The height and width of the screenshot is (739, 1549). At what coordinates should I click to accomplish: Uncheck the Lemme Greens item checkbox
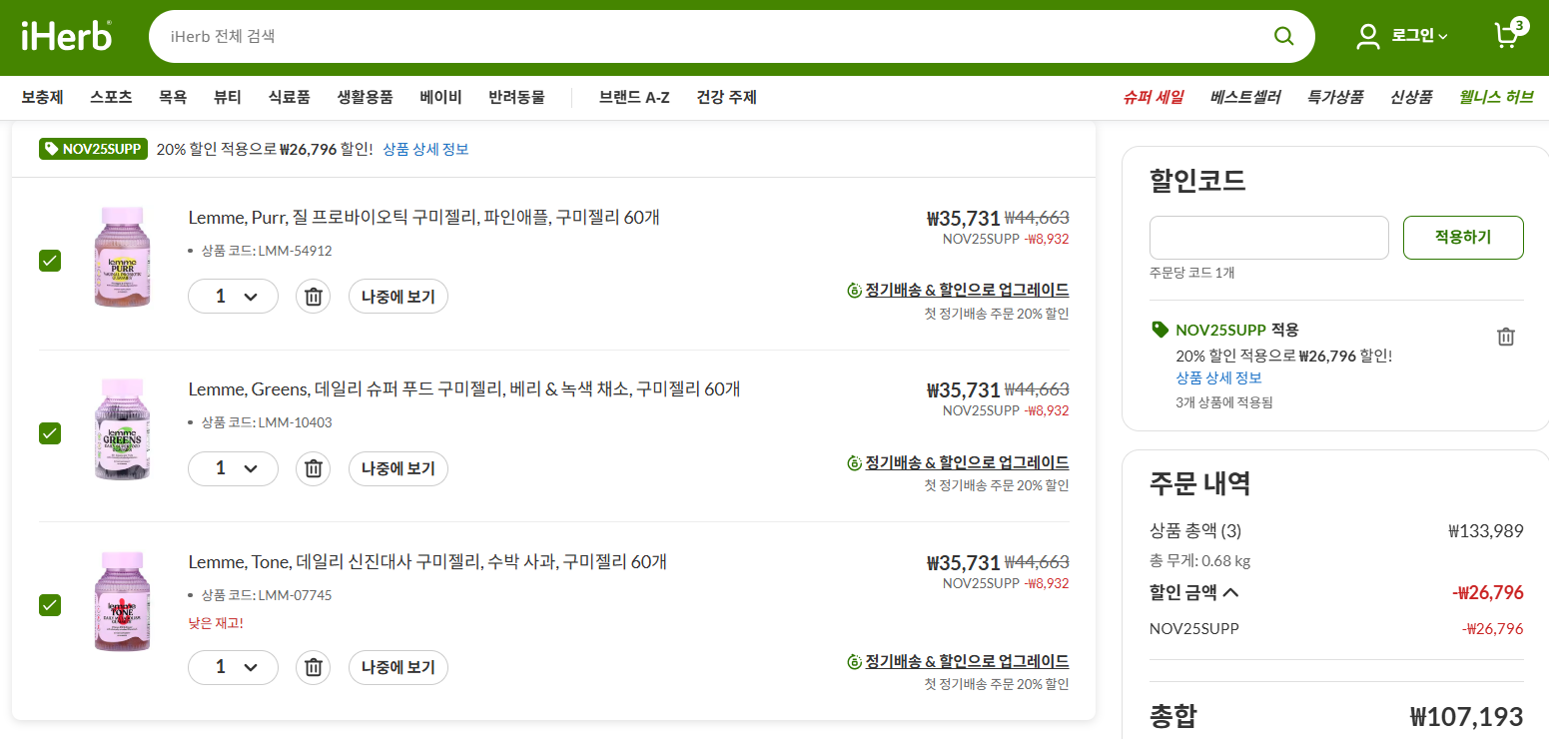50,432
